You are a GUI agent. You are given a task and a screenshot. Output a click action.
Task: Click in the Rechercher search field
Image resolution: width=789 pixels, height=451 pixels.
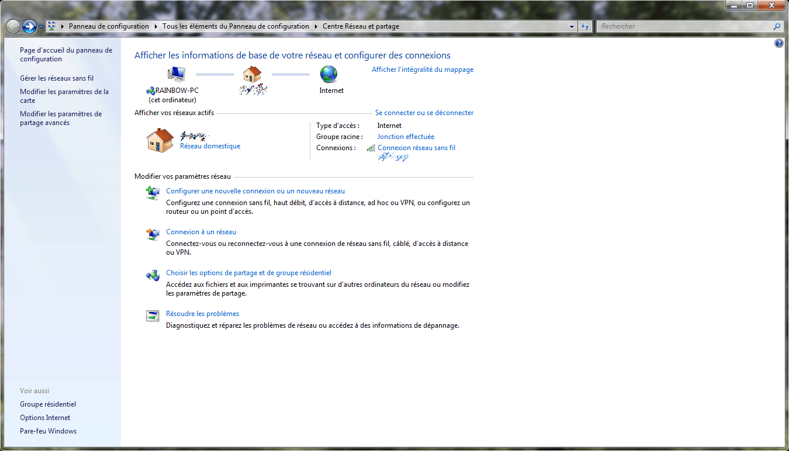(684, 26)
